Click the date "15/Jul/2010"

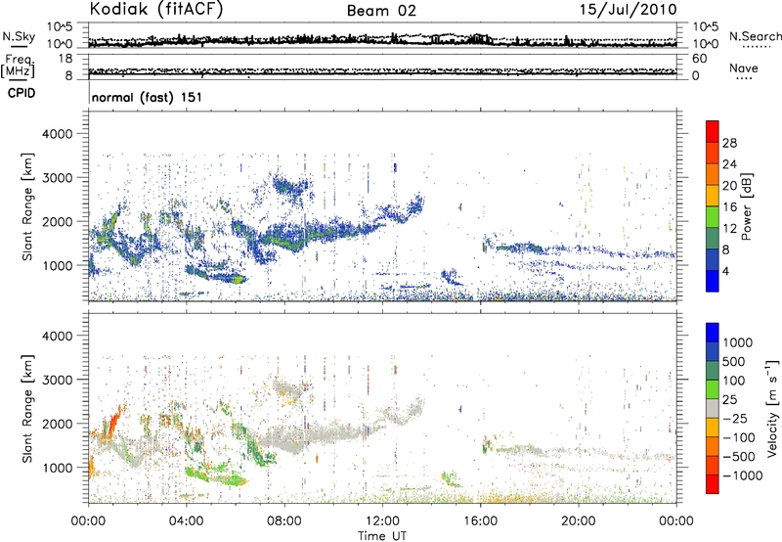[x=628, y=10]
